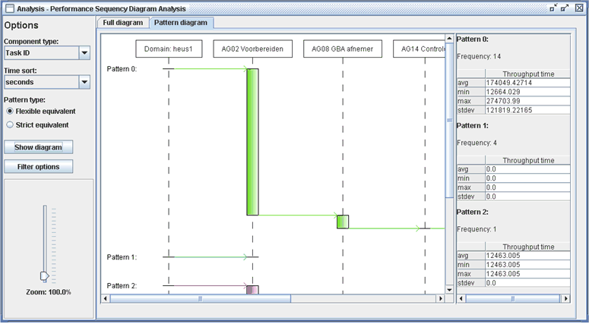589x324 pixels.
Task: Select the small green block under AG08 GBA afnemer
Action: tap(343, 222)
